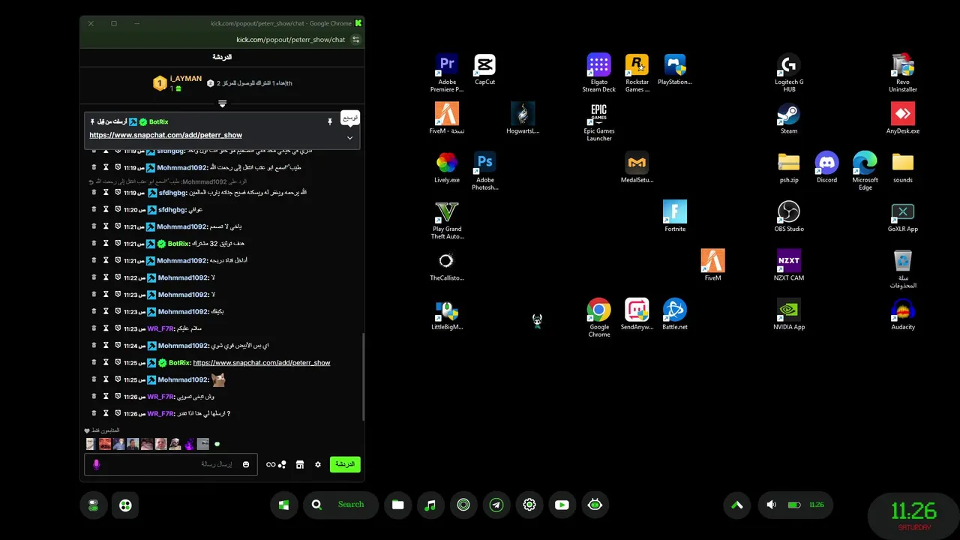Focus the chat message input field
This screenshot has width=960, height=540.
(171, 464)
